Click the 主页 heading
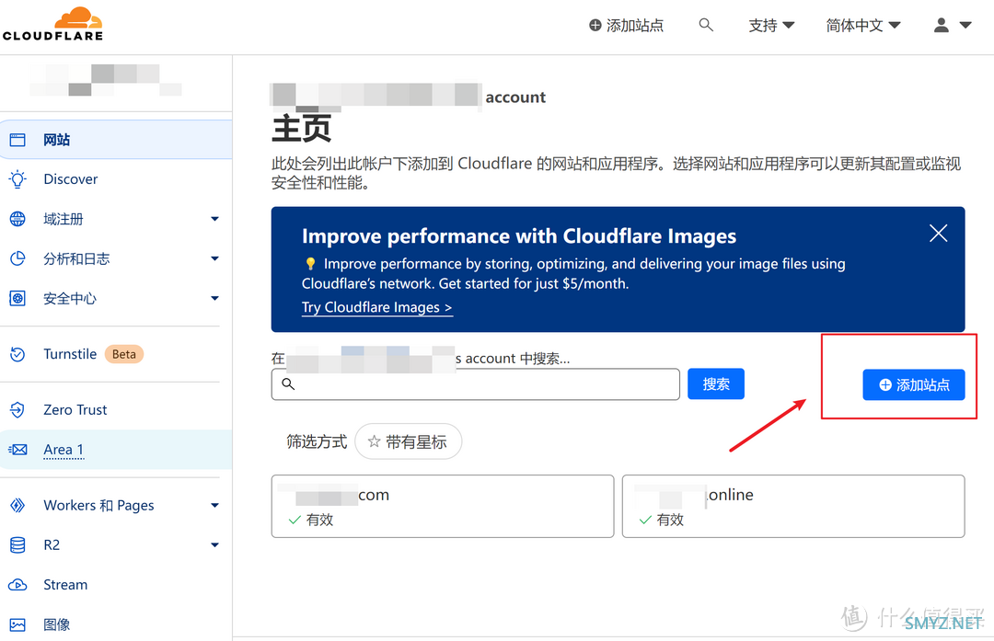 (301, 129)
